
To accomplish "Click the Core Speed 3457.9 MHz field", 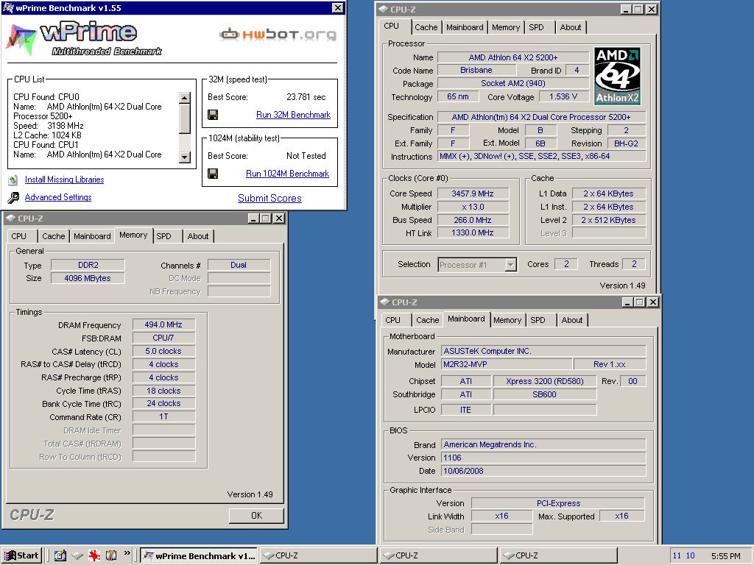I will pos(473,193).
